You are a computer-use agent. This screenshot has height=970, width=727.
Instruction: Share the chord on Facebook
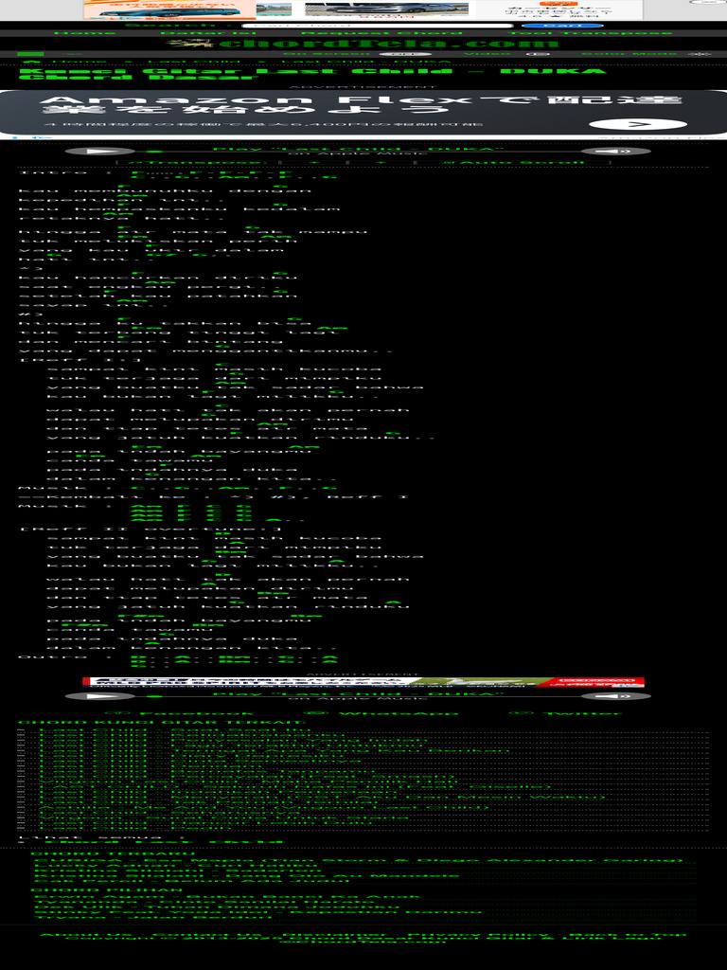point(180,713)
